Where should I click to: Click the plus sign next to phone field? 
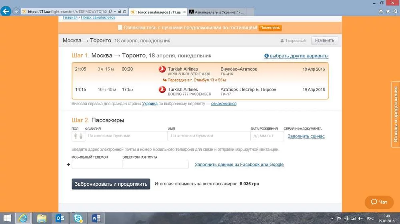pos(68,165)
